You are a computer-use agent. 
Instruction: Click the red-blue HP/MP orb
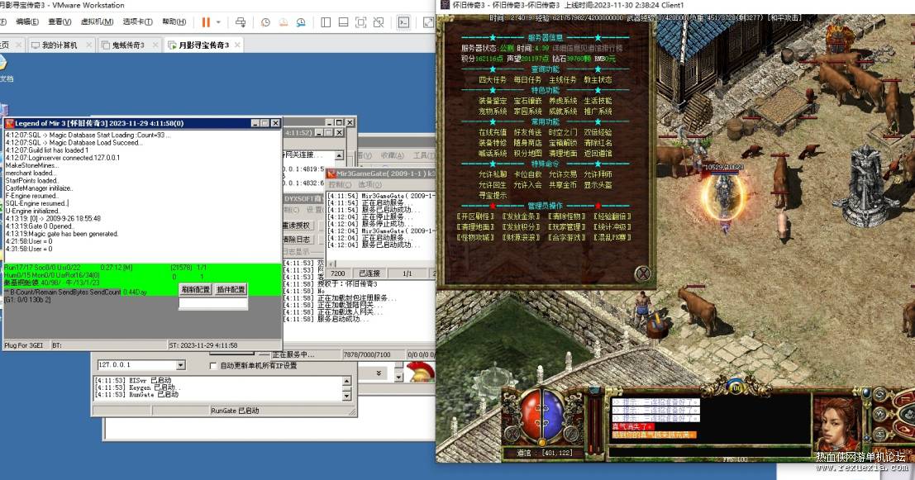click(542, 414)
